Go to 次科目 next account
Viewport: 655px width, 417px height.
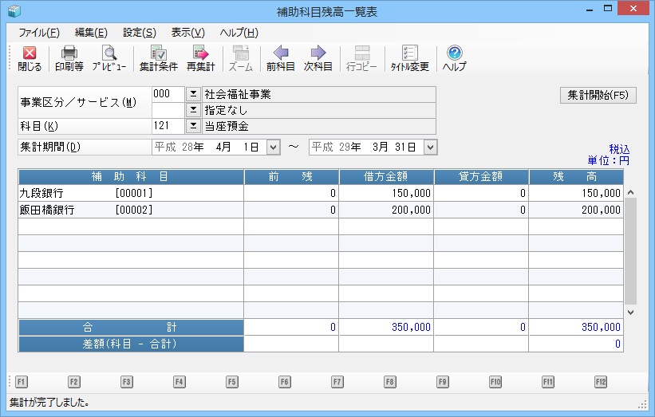click(318, 59)
